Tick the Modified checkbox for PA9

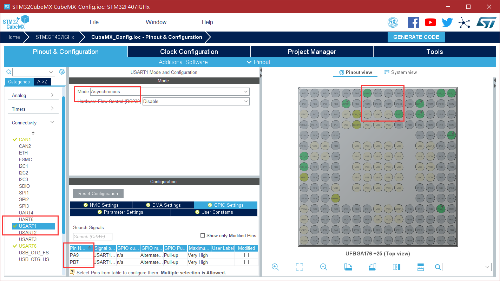tap(246, 255)
